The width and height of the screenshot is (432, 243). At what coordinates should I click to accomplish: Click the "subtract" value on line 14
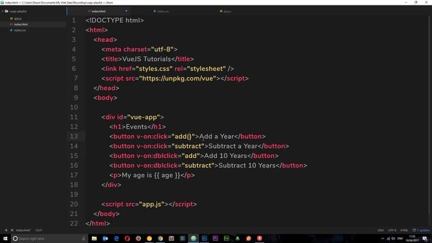coord(188,146)
